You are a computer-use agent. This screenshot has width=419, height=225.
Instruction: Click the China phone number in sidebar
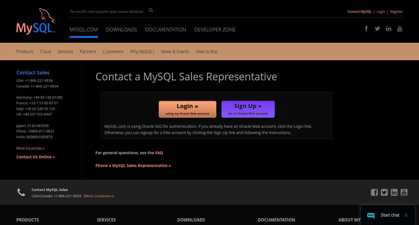coord(41,131)
